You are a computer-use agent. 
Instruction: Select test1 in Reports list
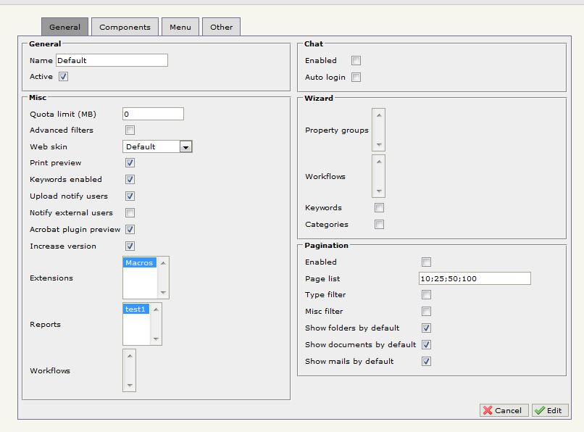pyautogui.click(x=135, y=310)
